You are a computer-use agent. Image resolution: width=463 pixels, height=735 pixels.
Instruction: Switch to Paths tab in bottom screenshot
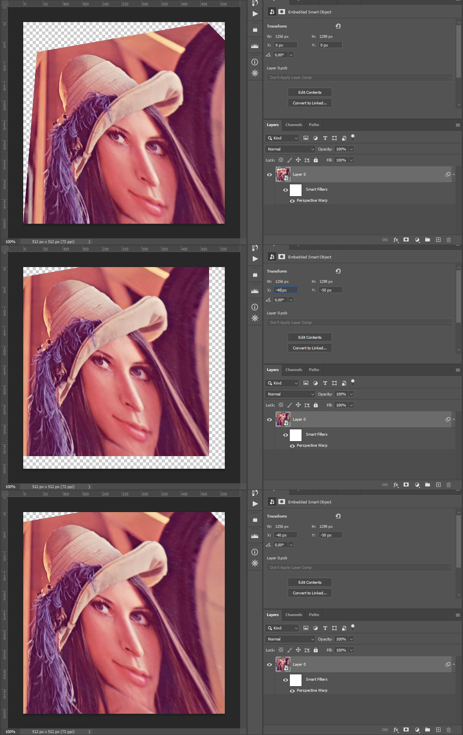(314, 615)
